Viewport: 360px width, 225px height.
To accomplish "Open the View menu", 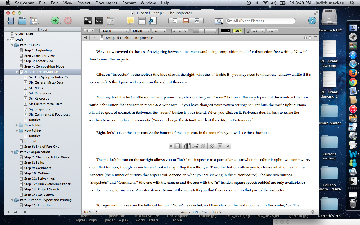I will tap(67, 3).
